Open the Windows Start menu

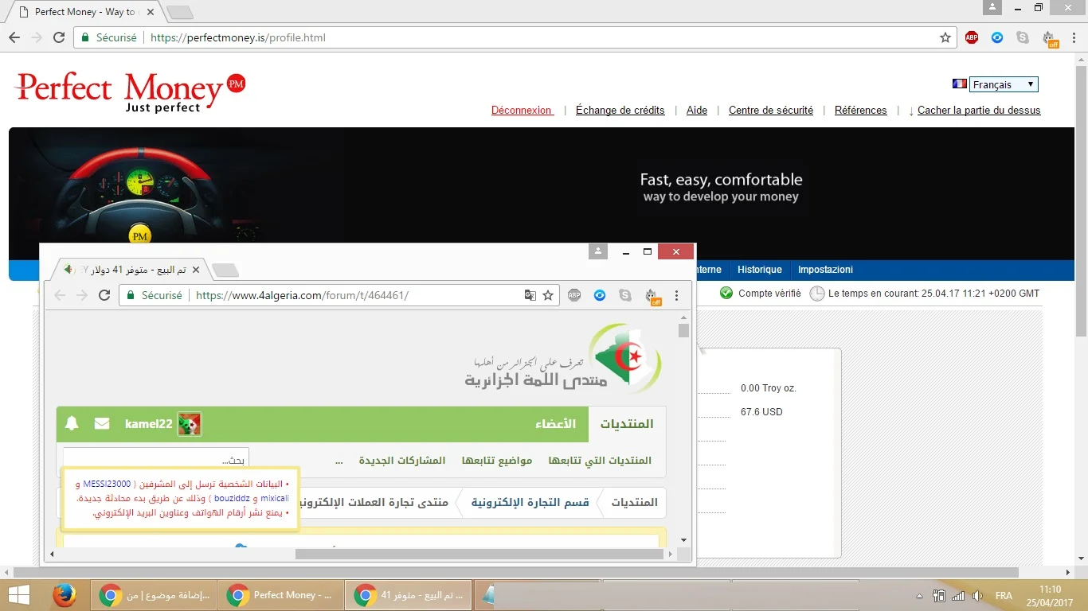[x=19, y=595]
